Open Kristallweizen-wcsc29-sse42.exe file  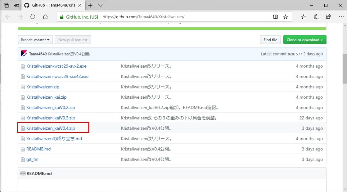[x=57, y=76]
